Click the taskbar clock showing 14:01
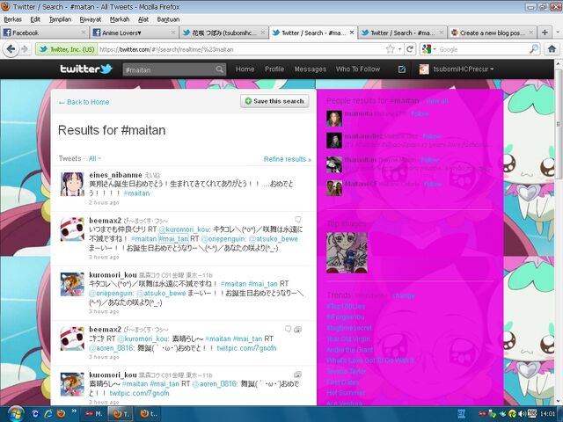The height and width of the screenshot is (422, 563). tap(547, 414)
